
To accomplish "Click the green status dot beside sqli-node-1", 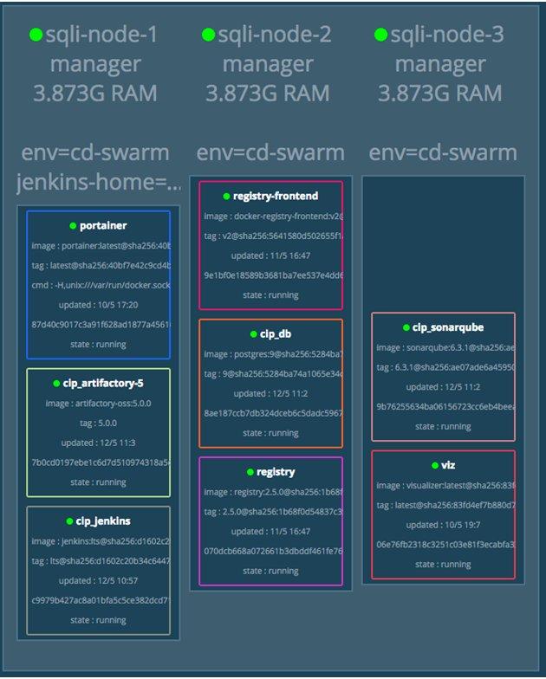I will pyautogui.click(x=36, y=35).
